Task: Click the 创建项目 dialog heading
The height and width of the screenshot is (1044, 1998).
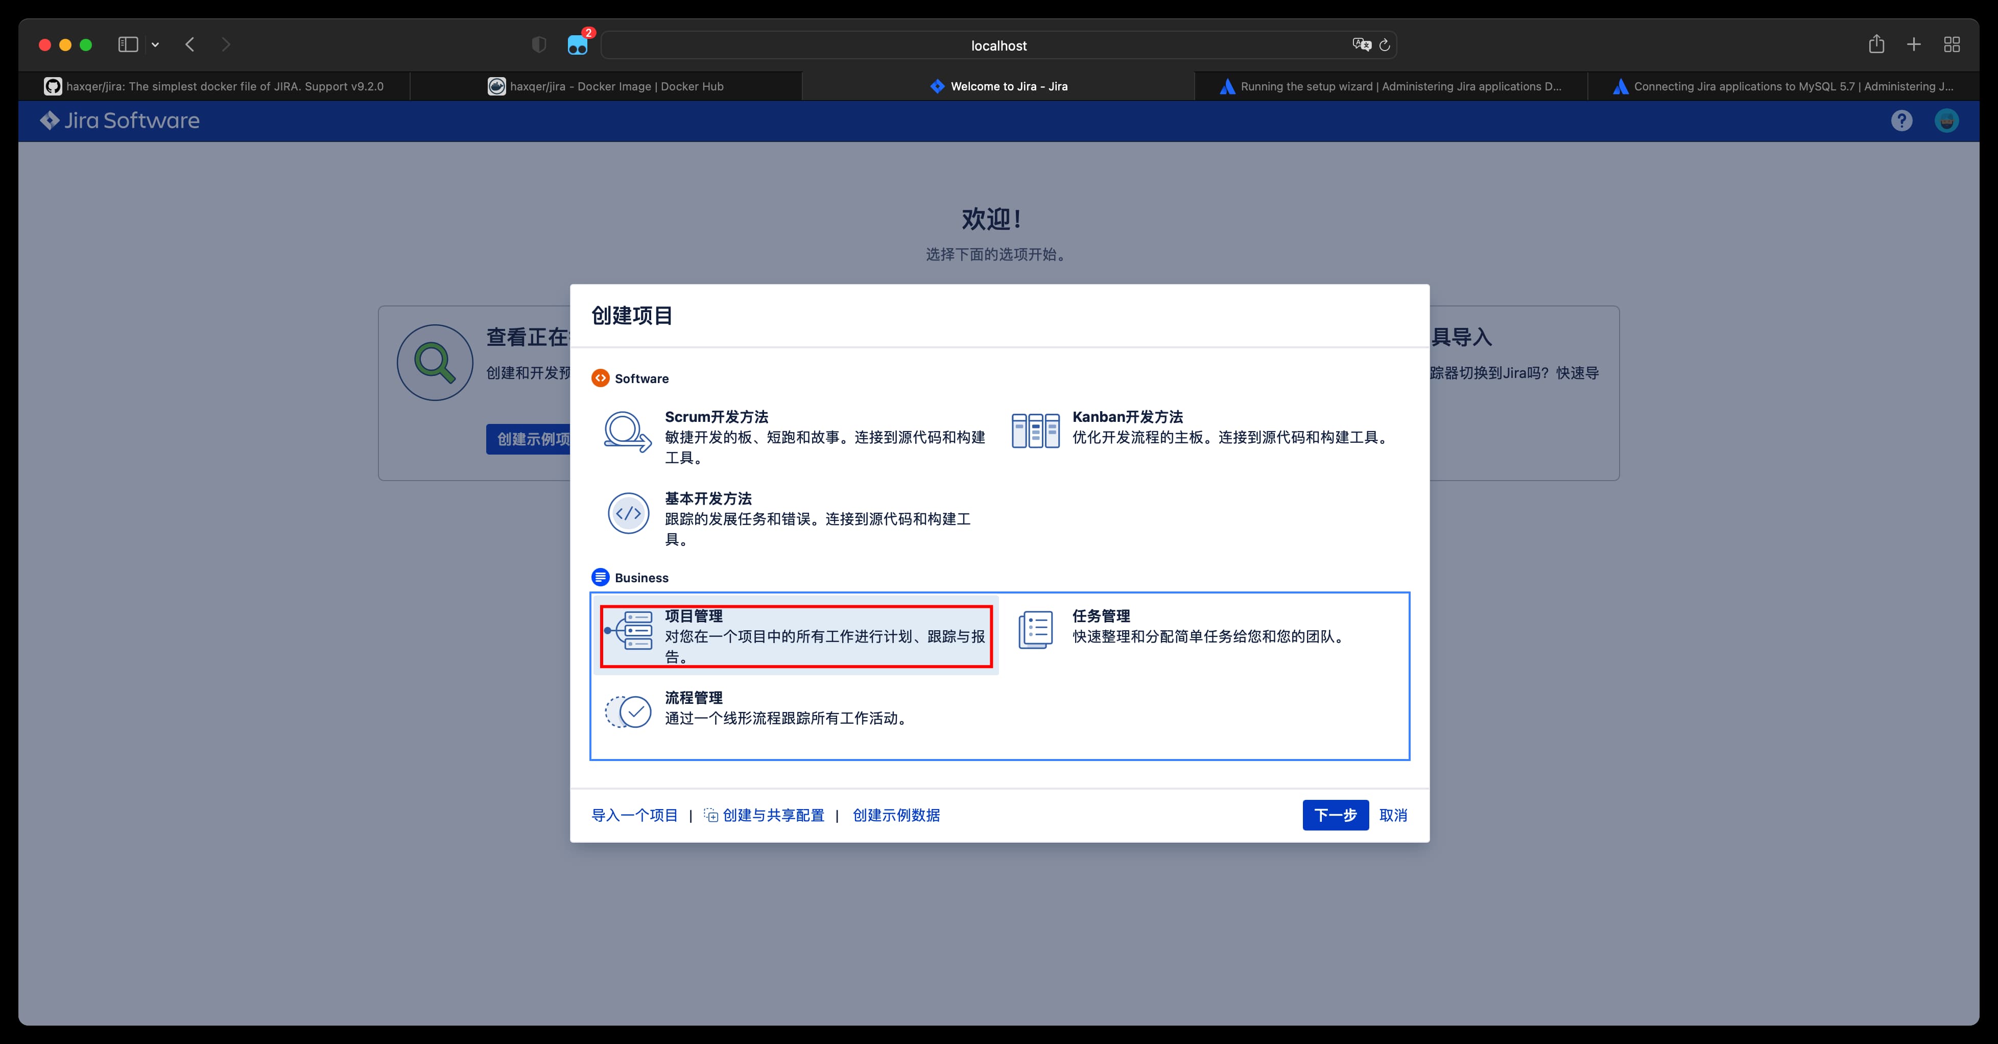Action: tap(631, 315)
